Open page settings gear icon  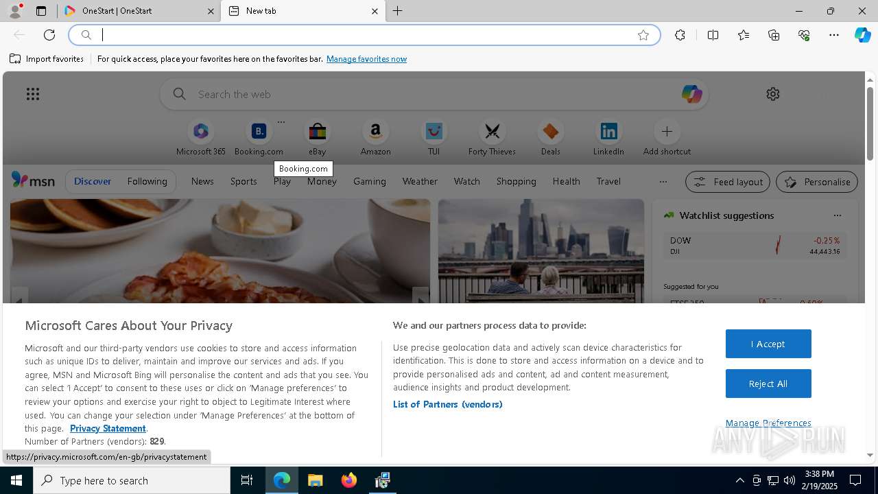(773, 94)
